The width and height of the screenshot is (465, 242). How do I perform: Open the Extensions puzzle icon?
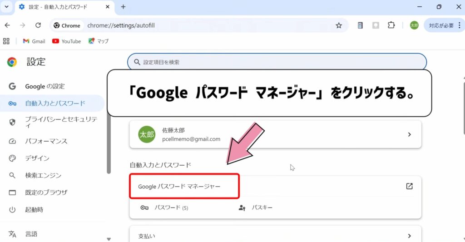391,25
